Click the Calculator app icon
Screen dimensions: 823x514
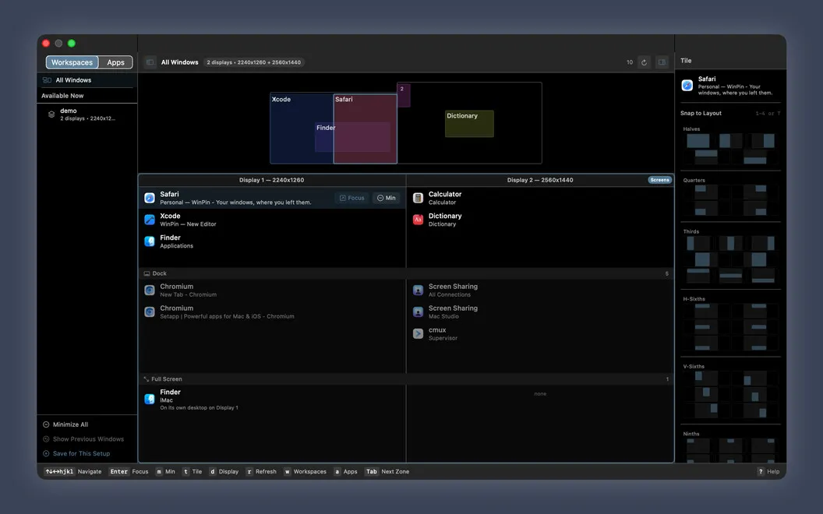(418, 198)
